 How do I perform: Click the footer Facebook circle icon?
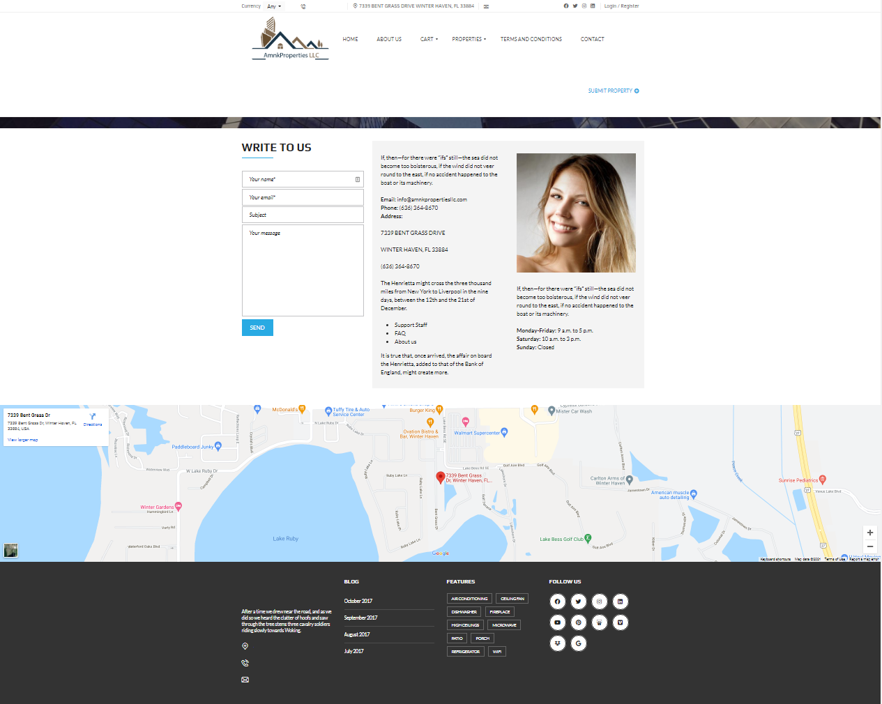pyautogui.click(x=557, y=602)
